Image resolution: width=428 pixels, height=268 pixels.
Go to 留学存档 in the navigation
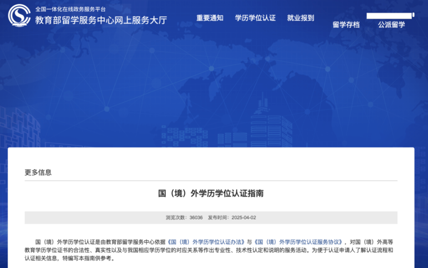(346, 25)
